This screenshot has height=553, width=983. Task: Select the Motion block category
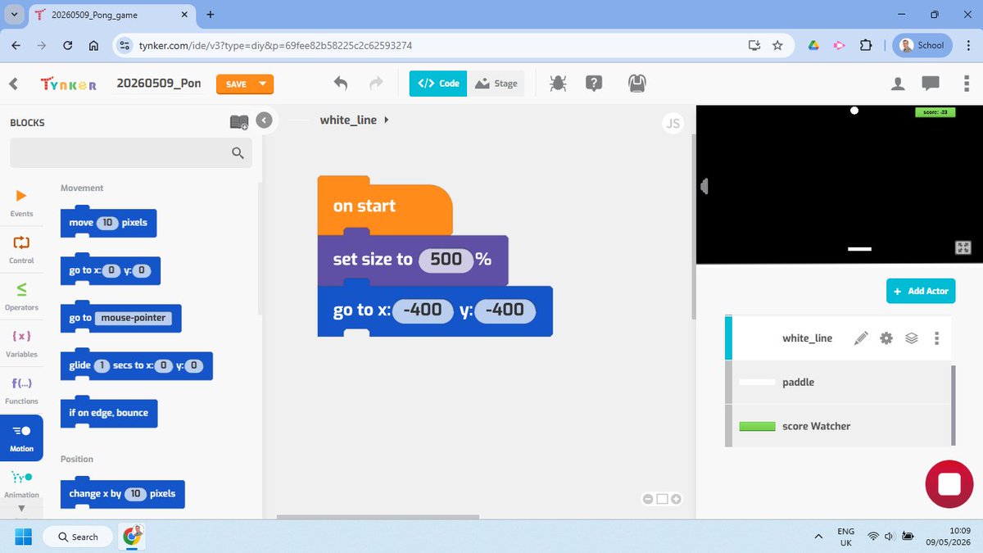tap(22, 437)
